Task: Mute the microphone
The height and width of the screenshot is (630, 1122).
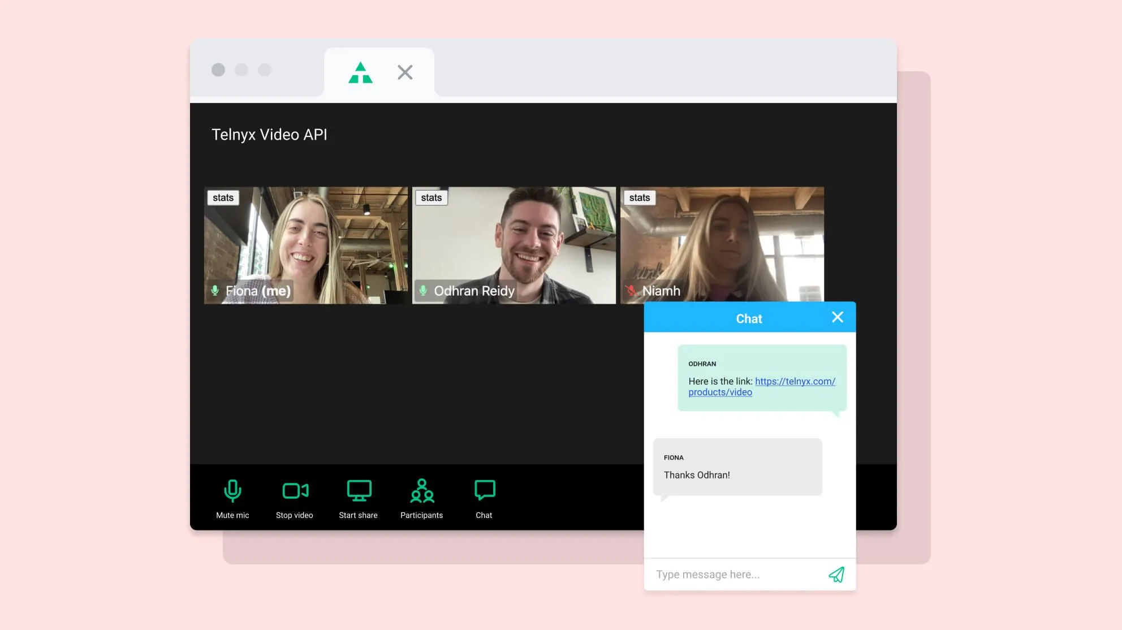Action: pyautogui.click(x=232, y=497)
